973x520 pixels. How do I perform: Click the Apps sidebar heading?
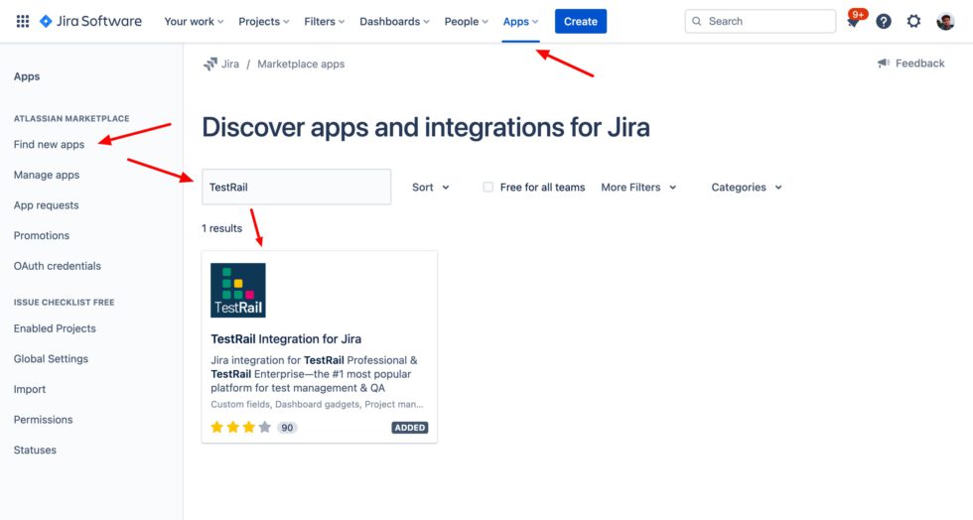27,76
